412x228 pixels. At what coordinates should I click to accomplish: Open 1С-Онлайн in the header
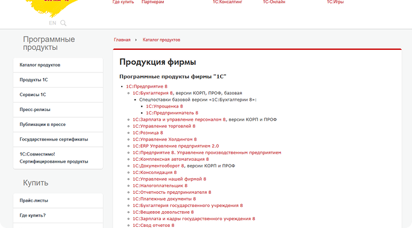274,2
